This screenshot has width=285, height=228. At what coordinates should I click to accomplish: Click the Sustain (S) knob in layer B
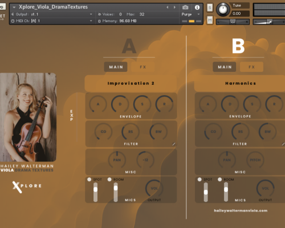click(x=252, y=104)
